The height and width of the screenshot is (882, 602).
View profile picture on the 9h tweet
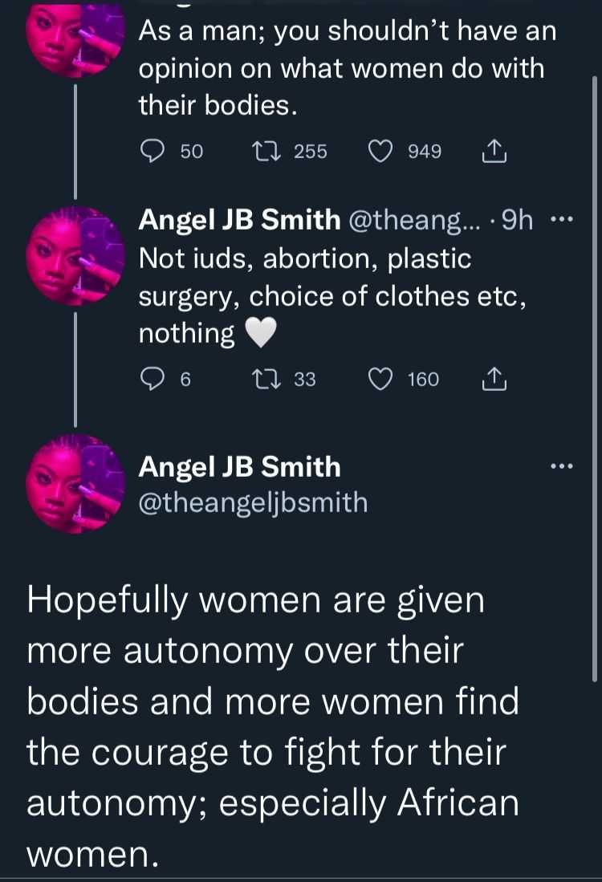pos(76,256)
